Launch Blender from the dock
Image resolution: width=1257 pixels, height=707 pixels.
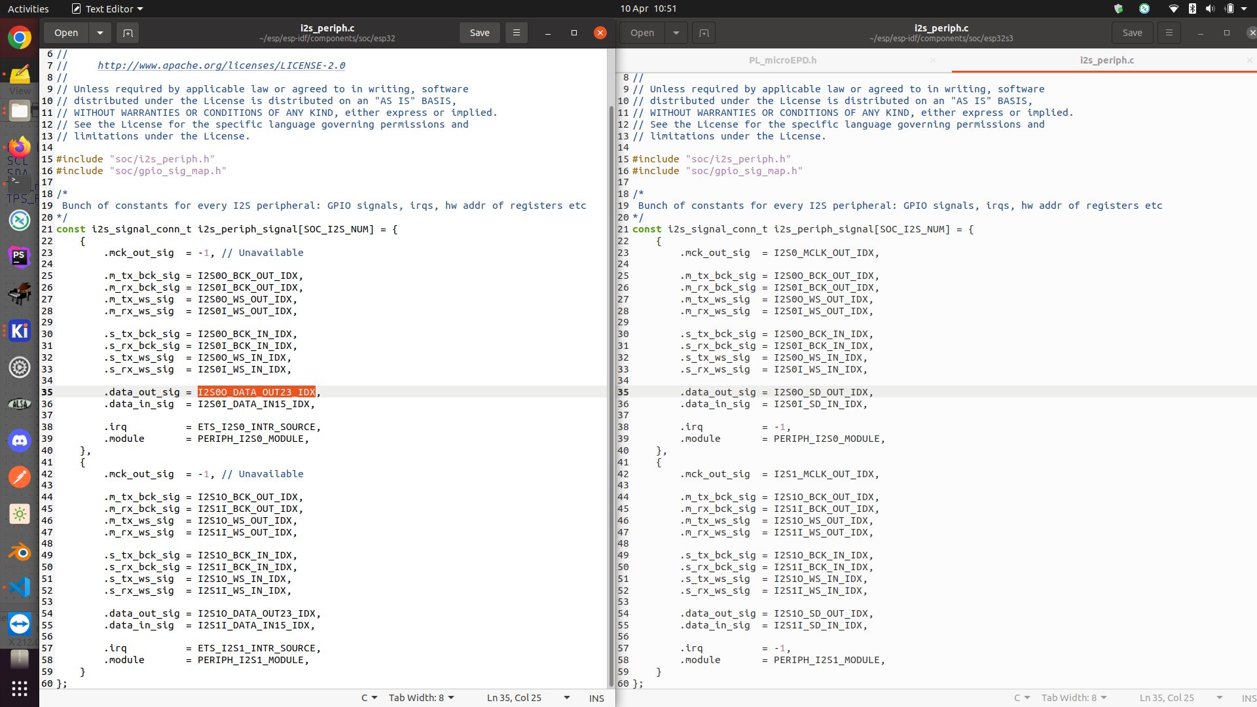point(20,552)
